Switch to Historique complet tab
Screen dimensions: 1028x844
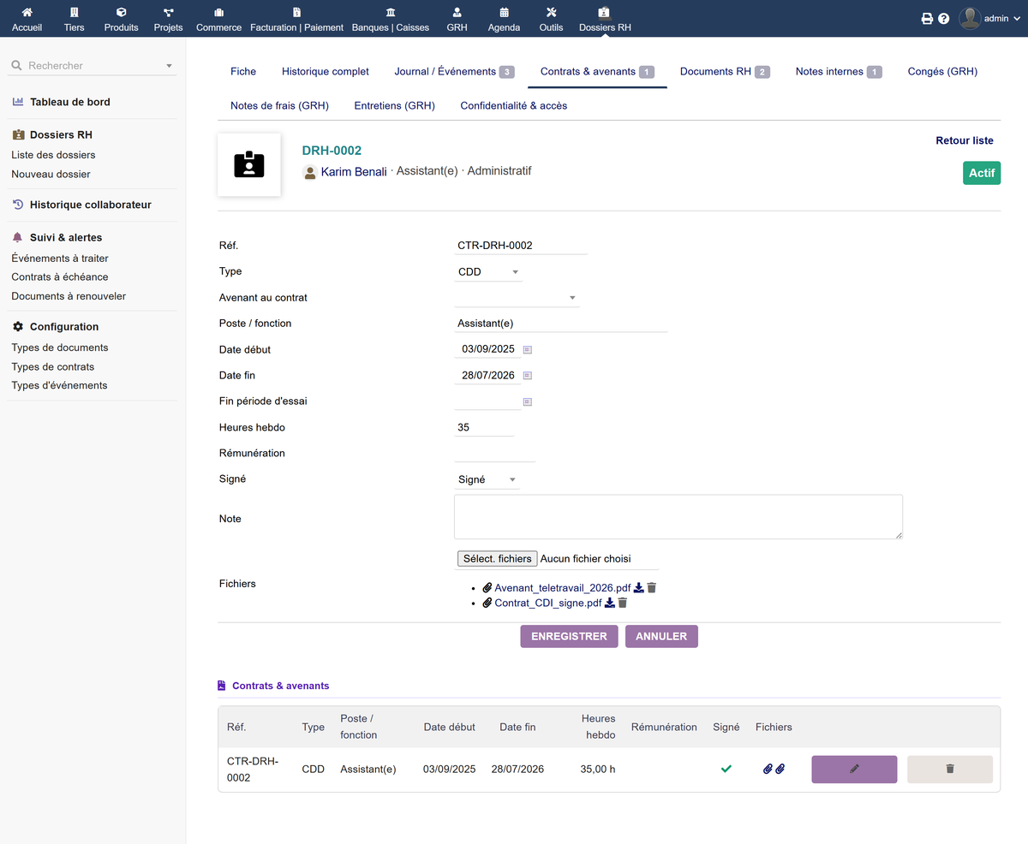(x=326, y=72)
